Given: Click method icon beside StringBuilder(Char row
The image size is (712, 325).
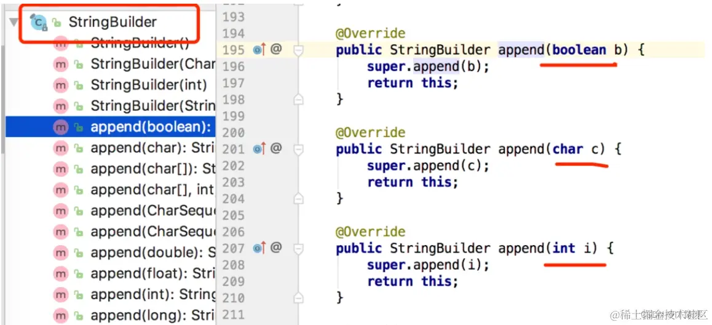Looking at the screenshot, I should click(x=60, y=64).
